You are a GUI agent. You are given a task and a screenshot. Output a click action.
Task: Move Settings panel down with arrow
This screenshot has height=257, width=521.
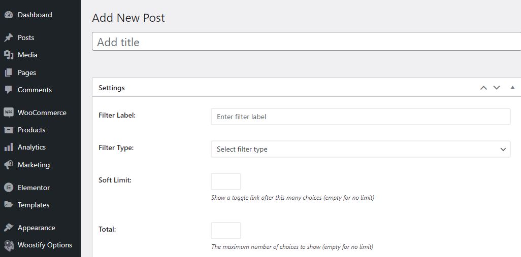click(x=497, y=88)
